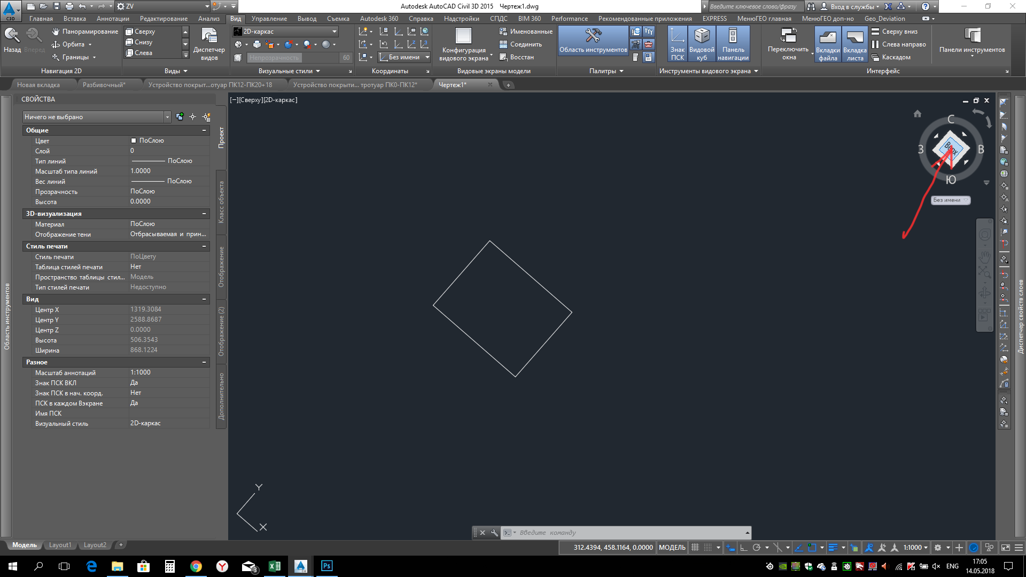The height and width of the screenshot is (577, 1026).
Task: Click the home icon near the ViewCube
Action: point(918,114)
